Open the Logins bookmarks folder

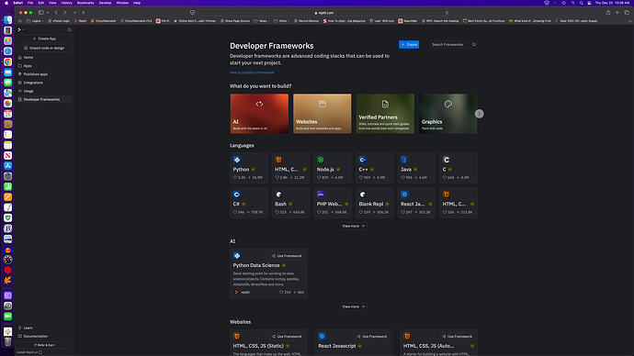(35, 20)
